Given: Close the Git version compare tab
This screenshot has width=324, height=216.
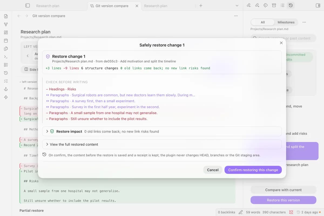Looking at the screenshot, I should tap(137, 6).
